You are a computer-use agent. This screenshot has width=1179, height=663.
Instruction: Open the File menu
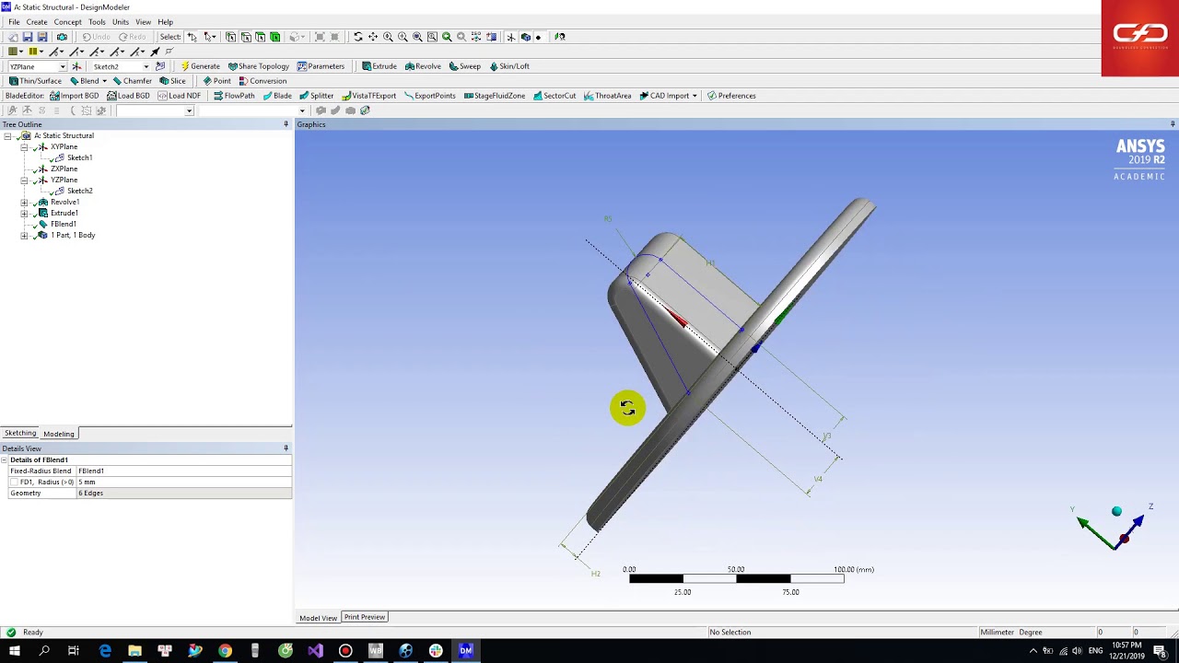[14, 22]
